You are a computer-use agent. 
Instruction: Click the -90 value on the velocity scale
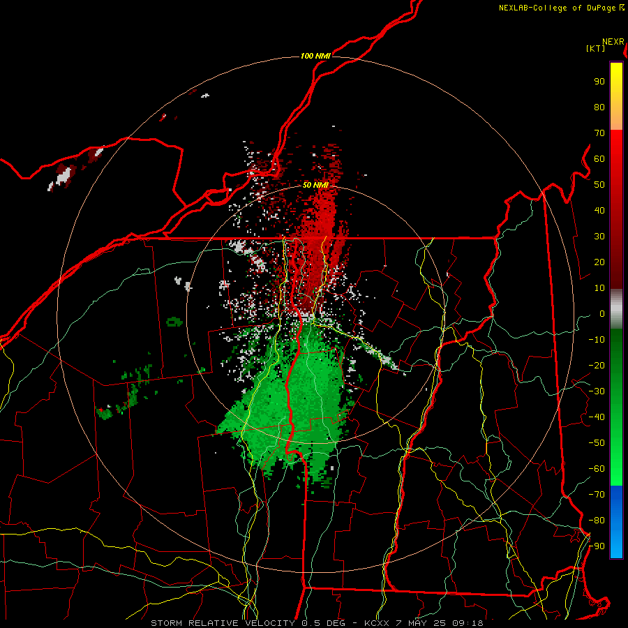tap(597, 546)
